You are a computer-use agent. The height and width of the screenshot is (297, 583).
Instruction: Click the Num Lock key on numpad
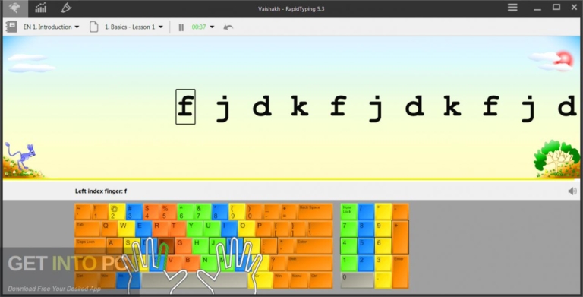click(x=348, y=211)
